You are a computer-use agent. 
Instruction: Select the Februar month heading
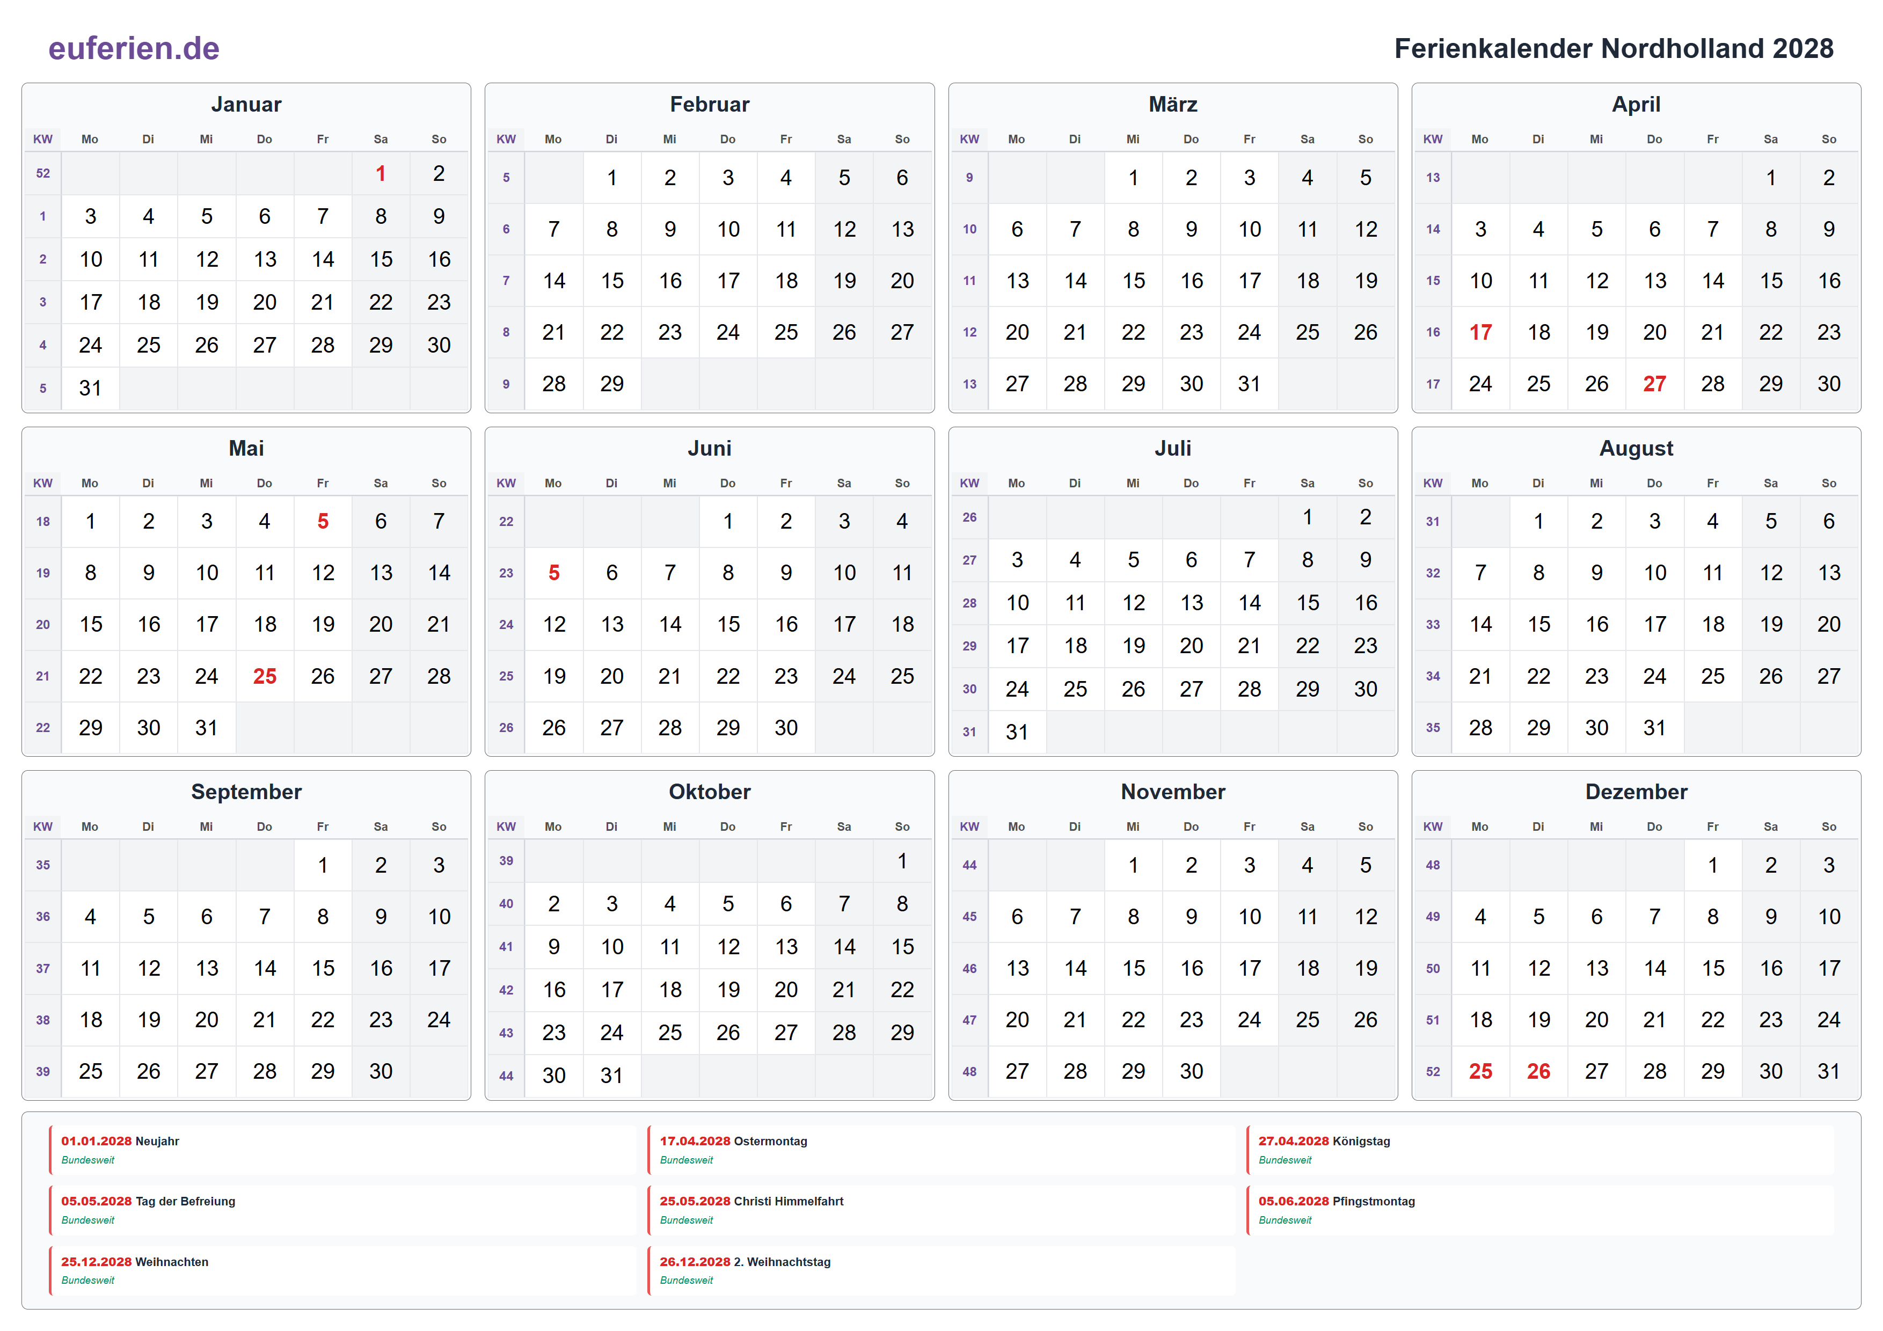point(710,104)
